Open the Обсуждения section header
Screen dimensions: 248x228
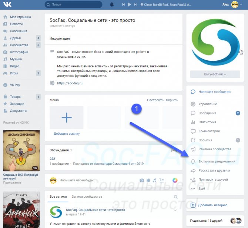[59, 150]
